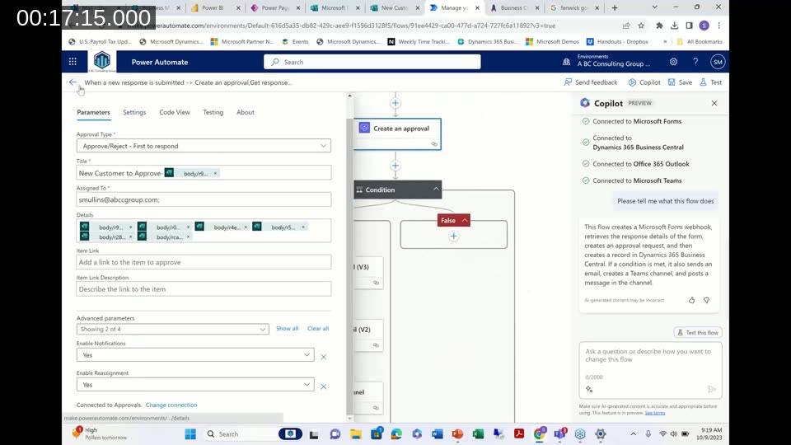Select the Create an approval card

coord(397,133)
